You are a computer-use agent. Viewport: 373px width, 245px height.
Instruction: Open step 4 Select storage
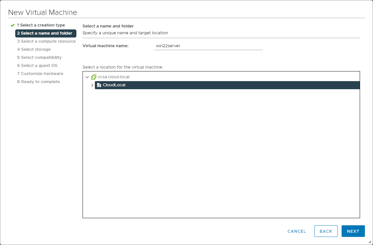34,49
